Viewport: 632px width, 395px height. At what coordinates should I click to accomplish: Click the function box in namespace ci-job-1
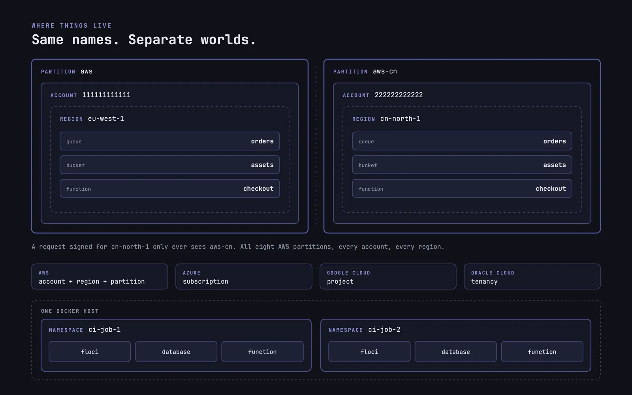[262, 352]
